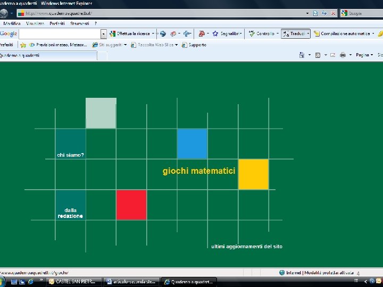Click the blue plus share icon
This screenshot has height=287, width=383.
[187, 33]
